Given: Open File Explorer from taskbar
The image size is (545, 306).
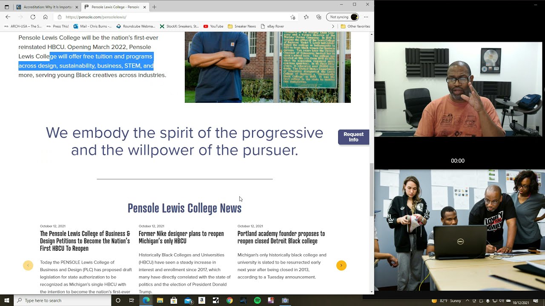Looking at the screenshot, I should [160, 300].
